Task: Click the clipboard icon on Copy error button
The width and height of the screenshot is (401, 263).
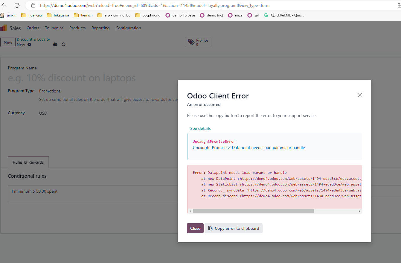Action: (210, 228)
